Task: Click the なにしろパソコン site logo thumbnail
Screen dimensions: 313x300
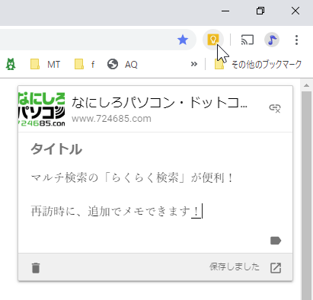Action: pos(41,110)
